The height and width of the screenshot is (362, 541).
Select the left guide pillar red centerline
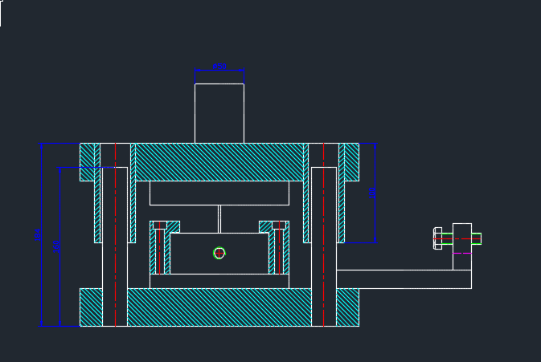click(115, 234)
